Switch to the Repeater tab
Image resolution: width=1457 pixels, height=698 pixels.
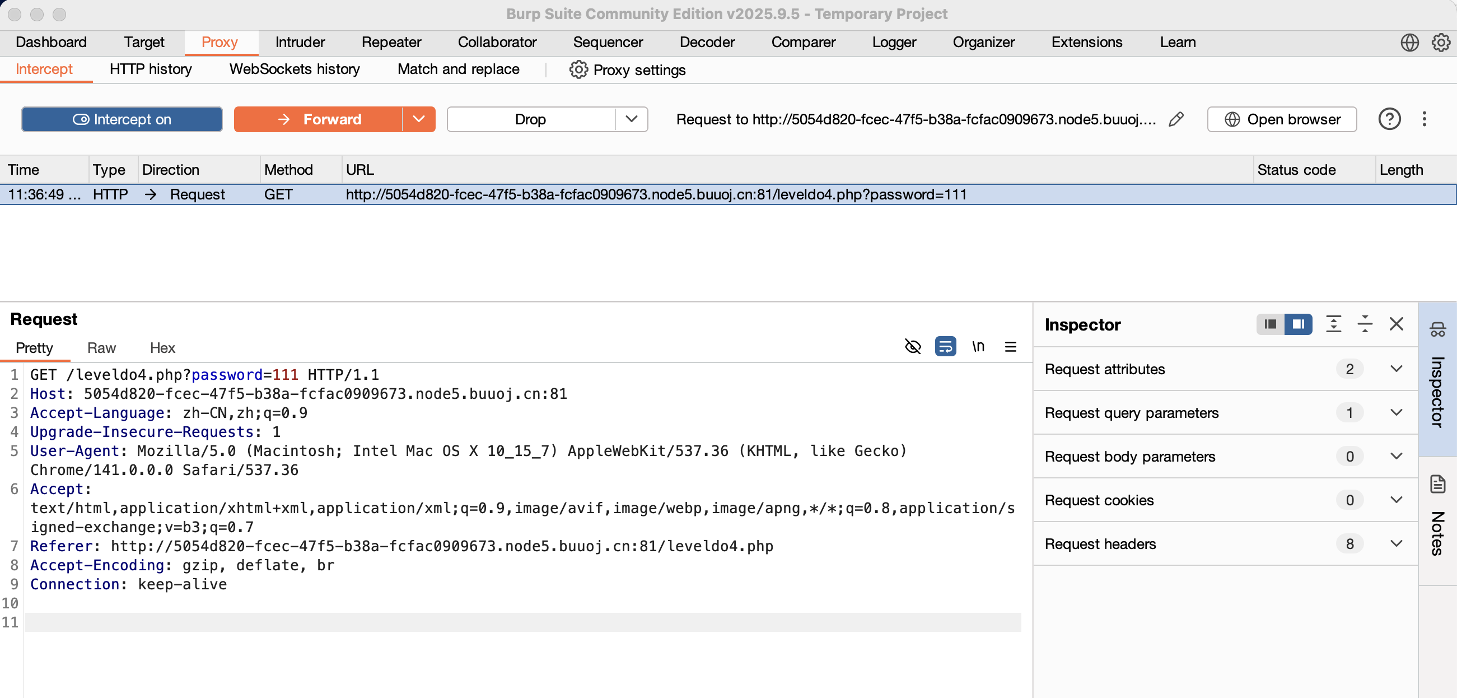click(x=391, y=43)
